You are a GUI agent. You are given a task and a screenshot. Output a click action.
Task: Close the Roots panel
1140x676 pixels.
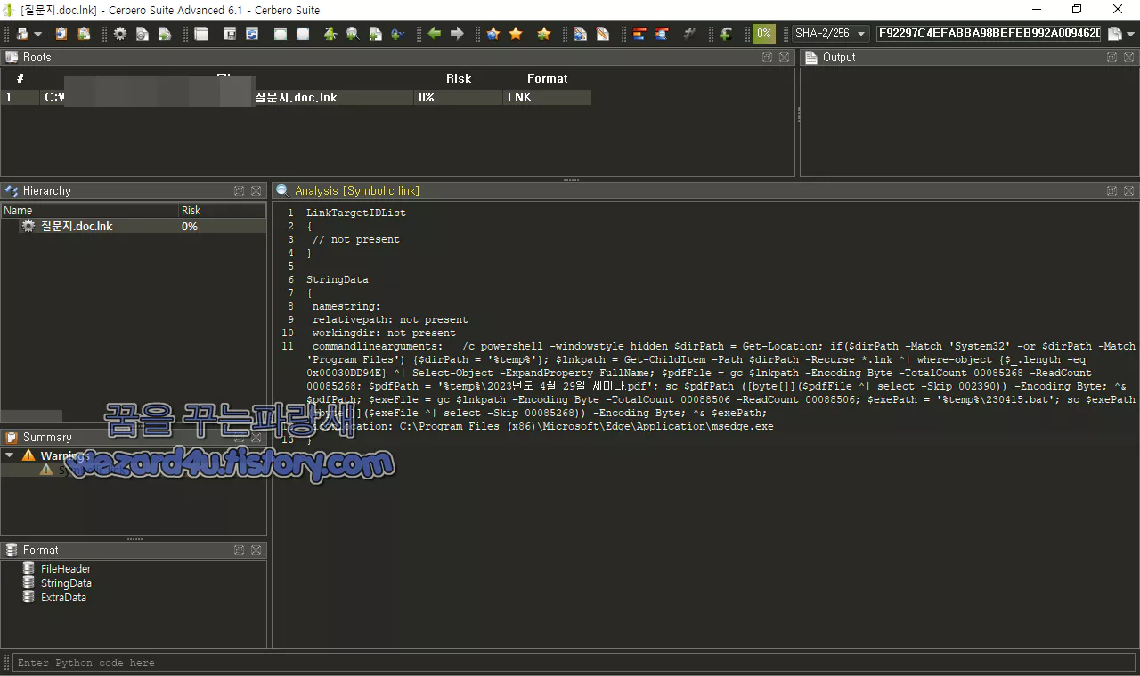[784, 57]
